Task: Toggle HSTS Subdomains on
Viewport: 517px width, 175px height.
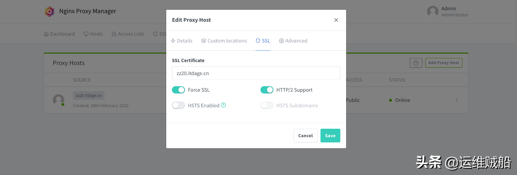Action: click(x=267, y=105)
